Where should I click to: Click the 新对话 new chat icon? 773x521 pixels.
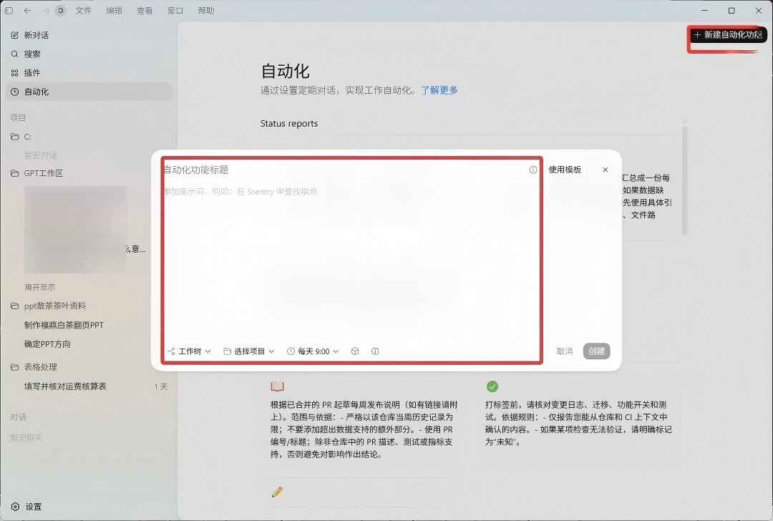(15, 35)
